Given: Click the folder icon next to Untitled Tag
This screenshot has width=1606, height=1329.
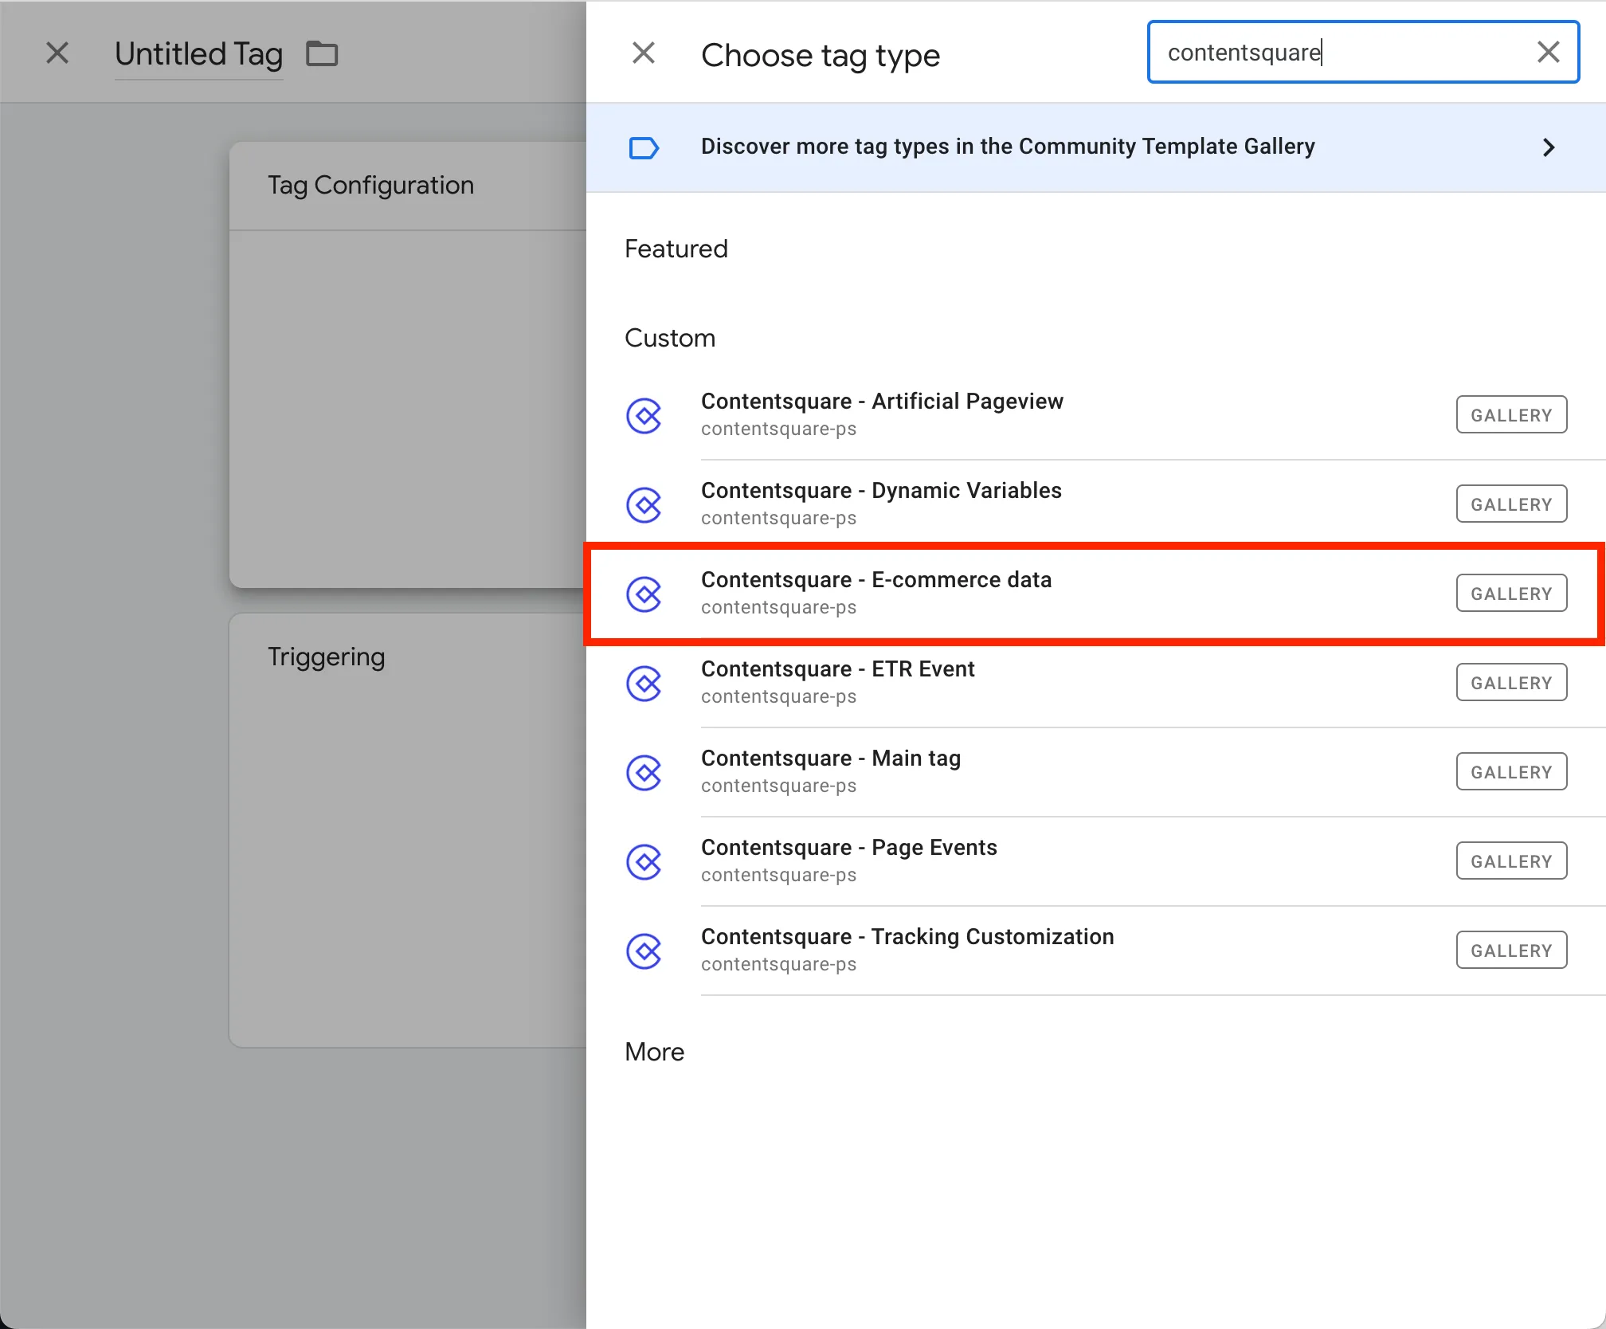Looking at the screenshot, I should (x=322, y=53).
